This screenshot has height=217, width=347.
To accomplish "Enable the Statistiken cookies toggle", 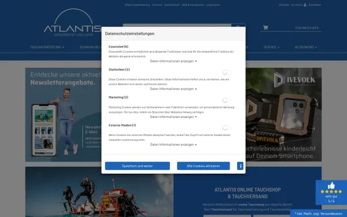I will point(227,72).
